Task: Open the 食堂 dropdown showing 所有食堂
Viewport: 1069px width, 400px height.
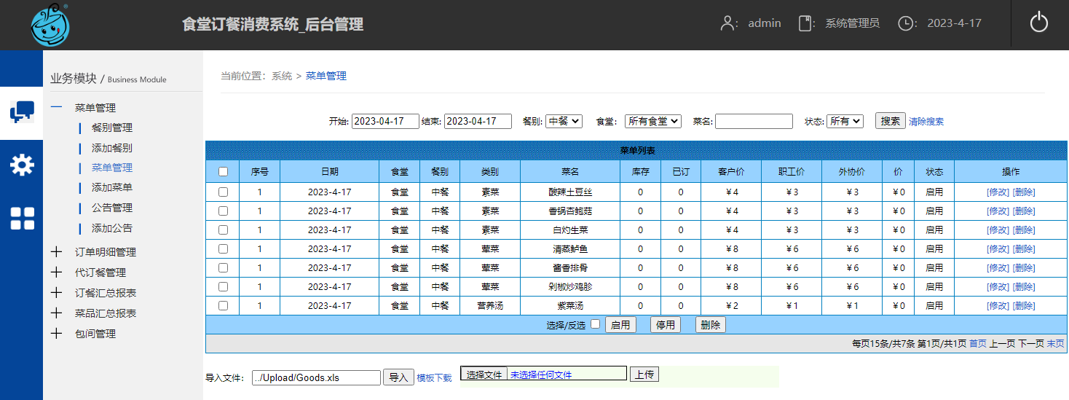Action: pos(652,121)
